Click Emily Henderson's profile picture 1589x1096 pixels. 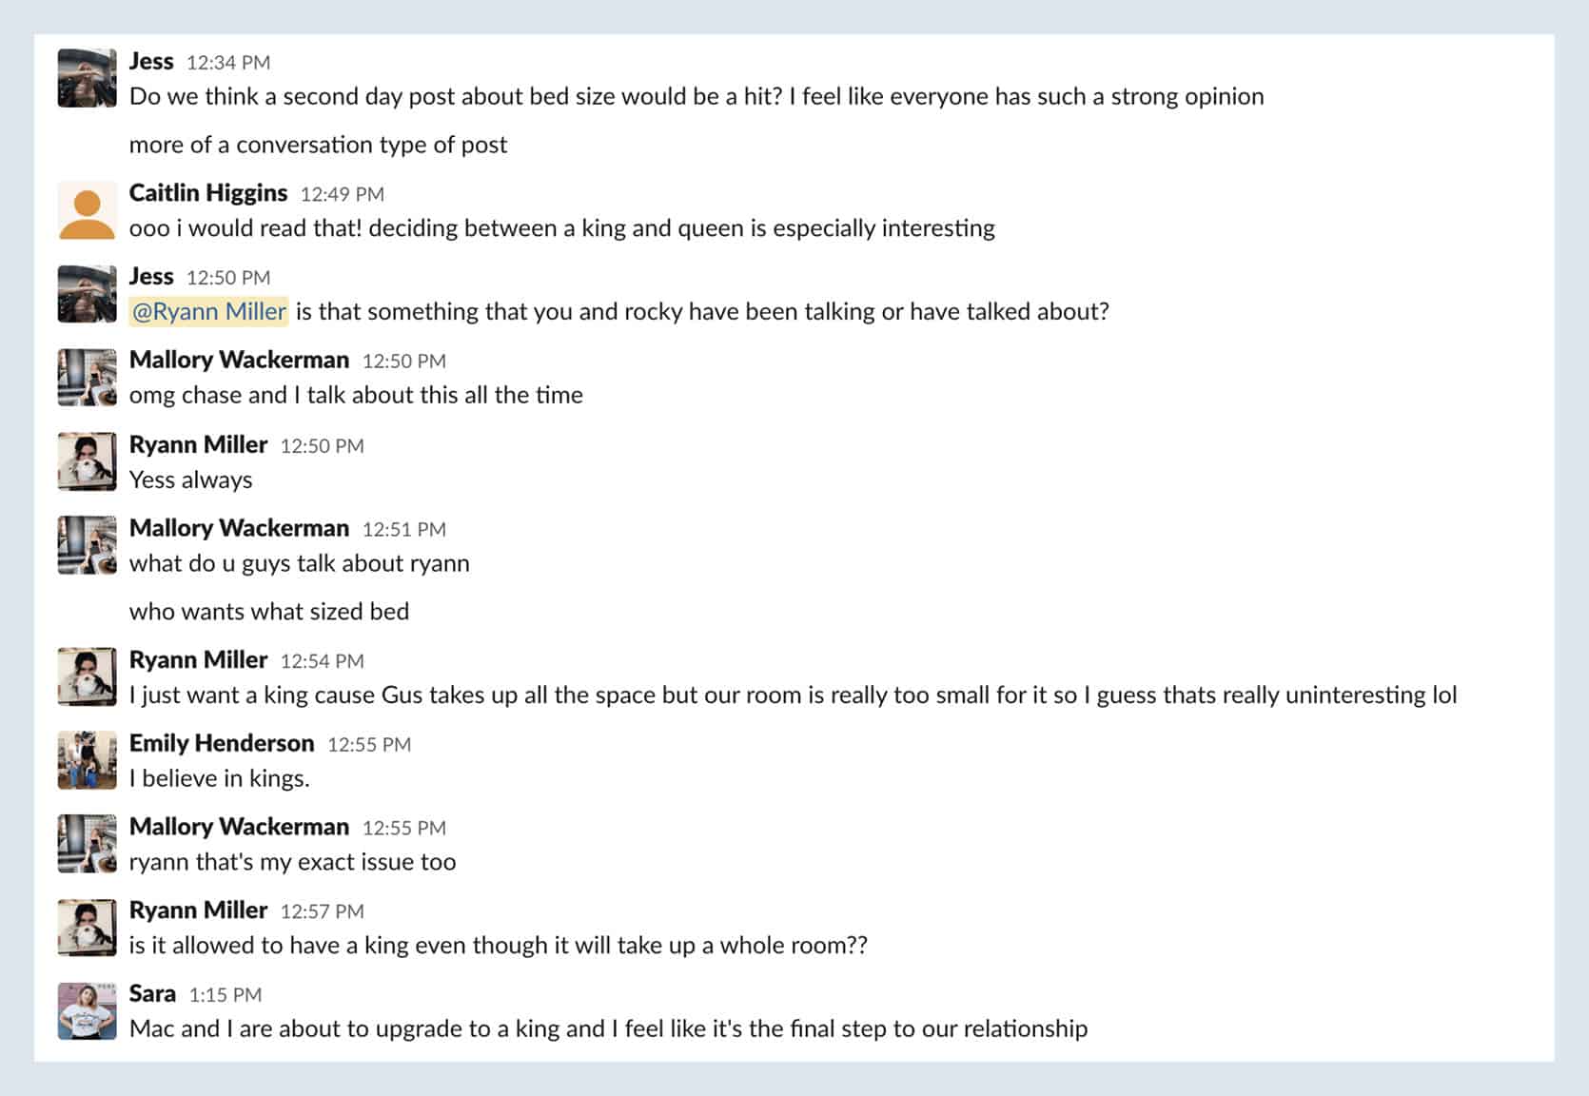(87, 759)
